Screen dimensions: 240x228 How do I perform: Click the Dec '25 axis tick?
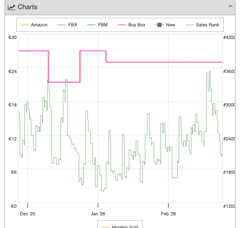tap(27, 214)
